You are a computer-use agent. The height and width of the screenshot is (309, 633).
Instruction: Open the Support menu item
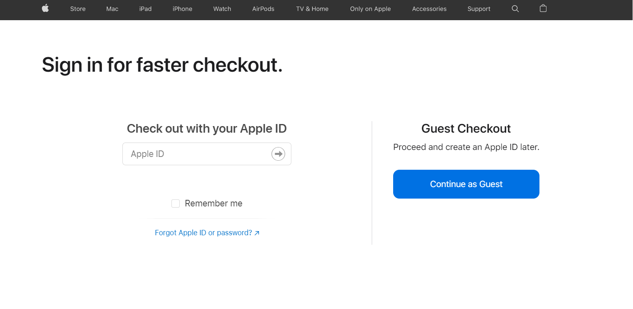479,9
